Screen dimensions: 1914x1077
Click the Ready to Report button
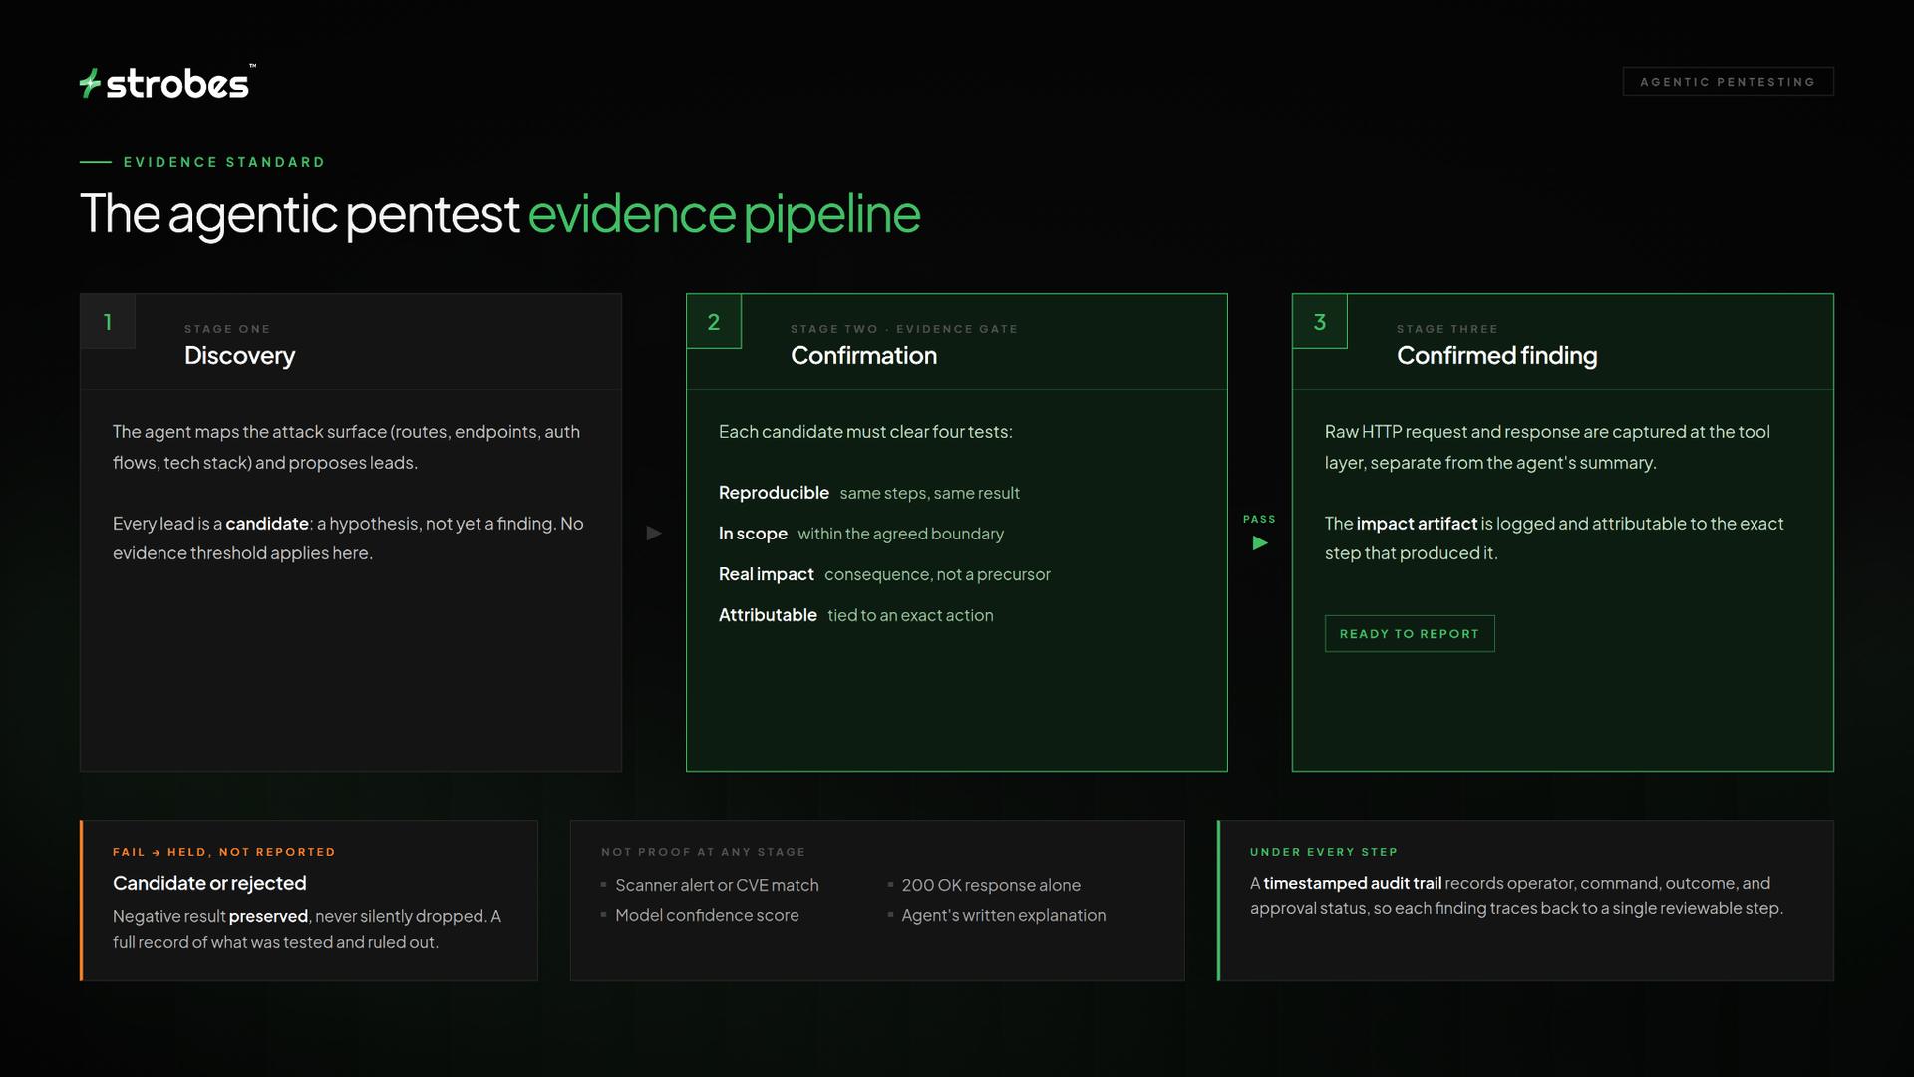[1410, 634]
